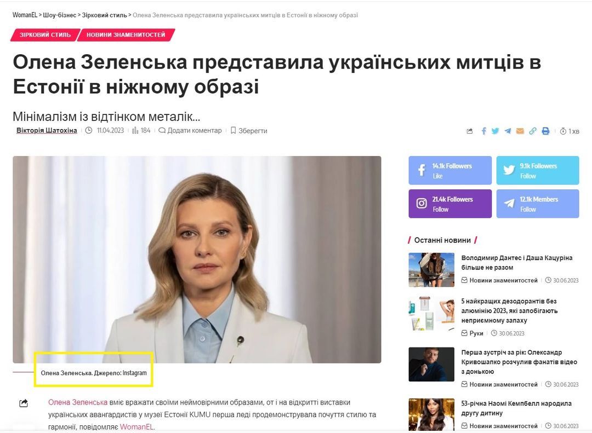Print the article icon
This screenshot has width=592, height=433.
[x=545, y=131]
